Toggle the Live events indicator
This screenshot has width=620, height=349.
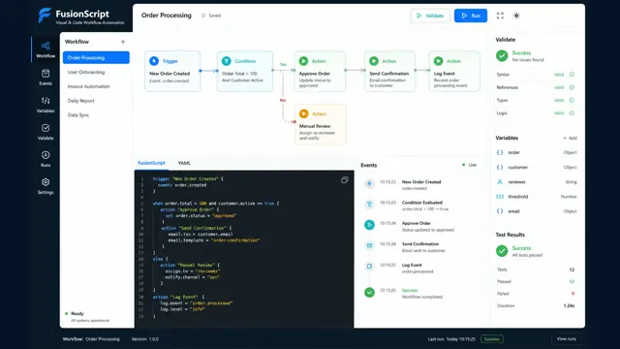[470, 165]
